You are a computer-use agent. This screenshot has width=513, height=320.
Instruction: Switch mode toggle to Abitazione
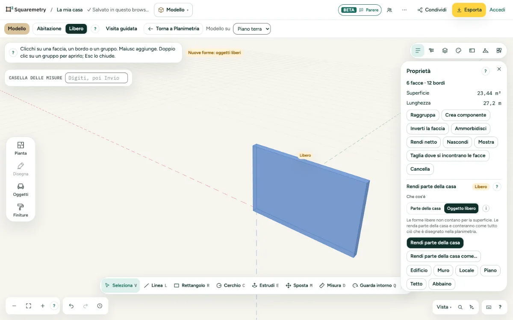tap(49, 29)
